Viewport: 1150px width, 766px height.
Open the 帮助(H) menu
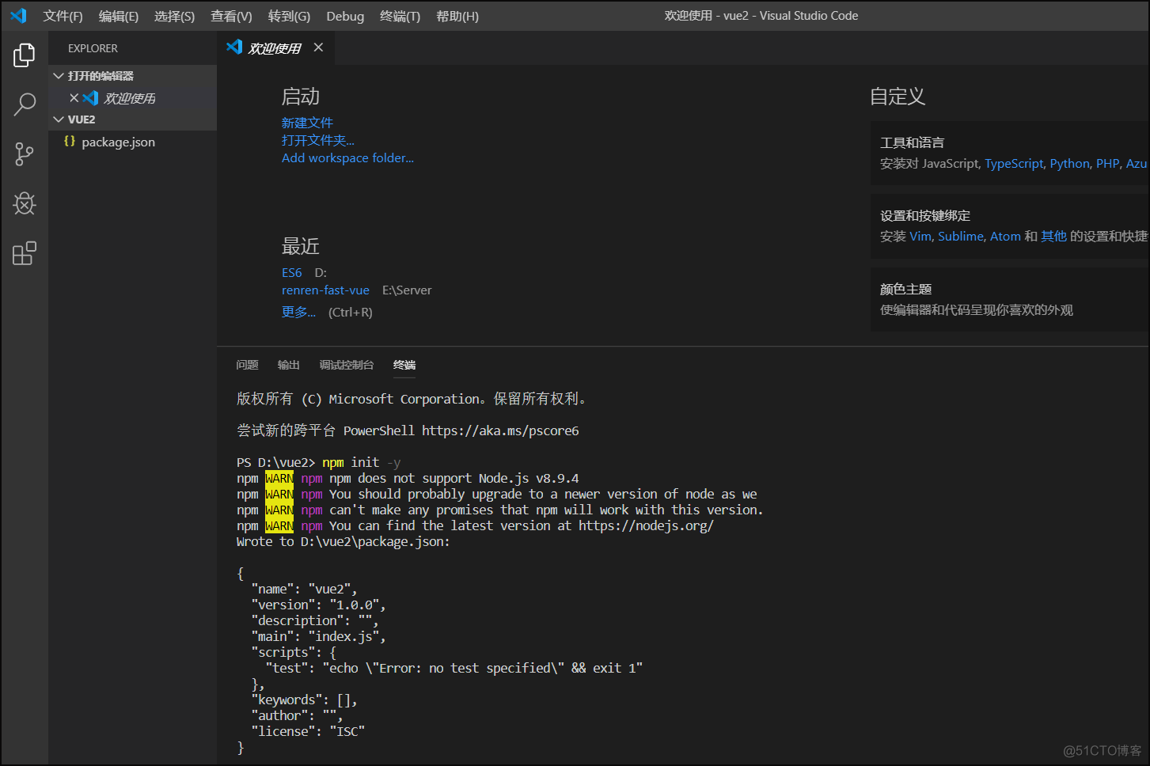click(x=457, y=16)
